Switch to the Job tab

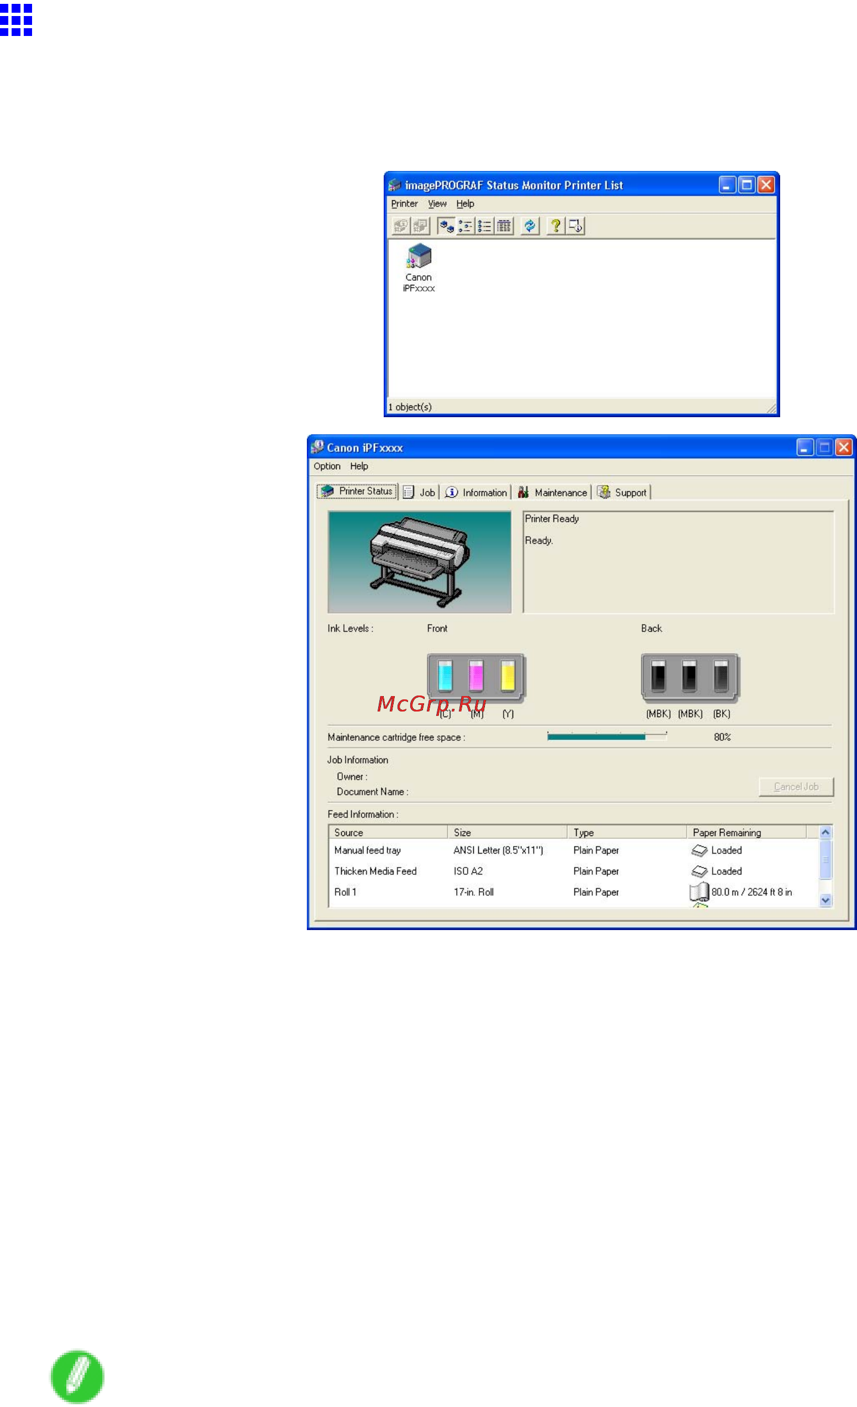pos(419,492)
